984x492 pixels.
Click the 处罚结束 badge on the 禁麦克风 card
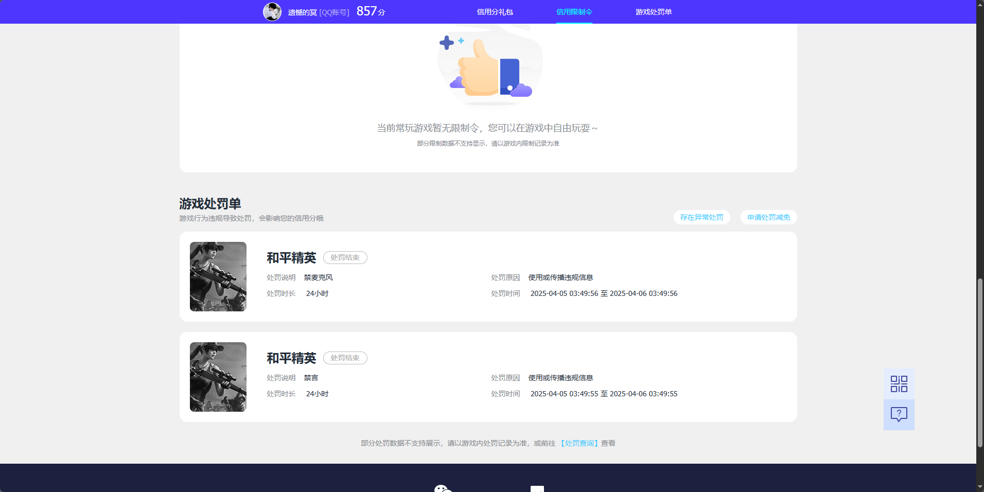345,257
